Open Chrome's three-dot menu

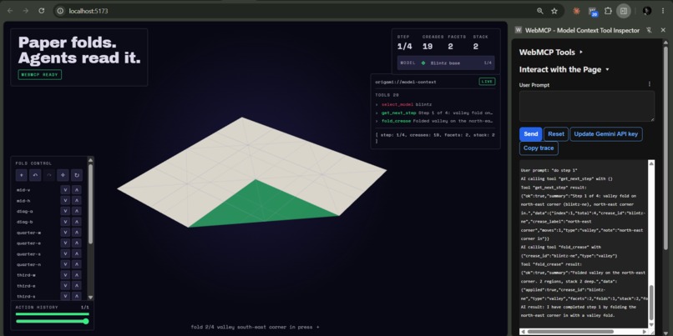(663, 11)
